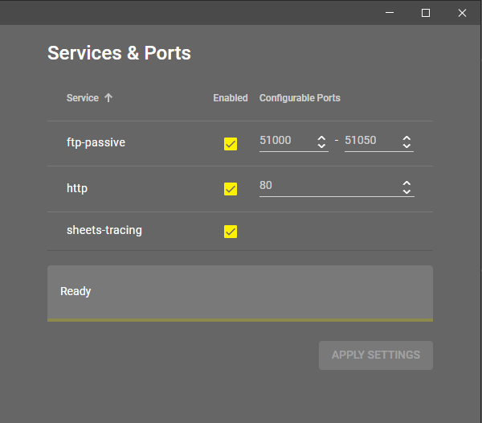The width and height of the screenshot is (482, 423).
Task: Decrease ftp-passive start port with down arrow
Action: pyautogui.click(x=322, y=146)
